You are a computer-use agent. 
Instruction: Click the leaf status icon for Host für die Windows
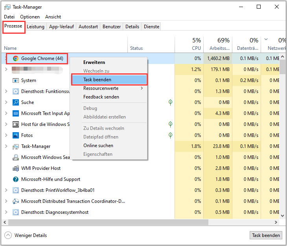[170, 124]
